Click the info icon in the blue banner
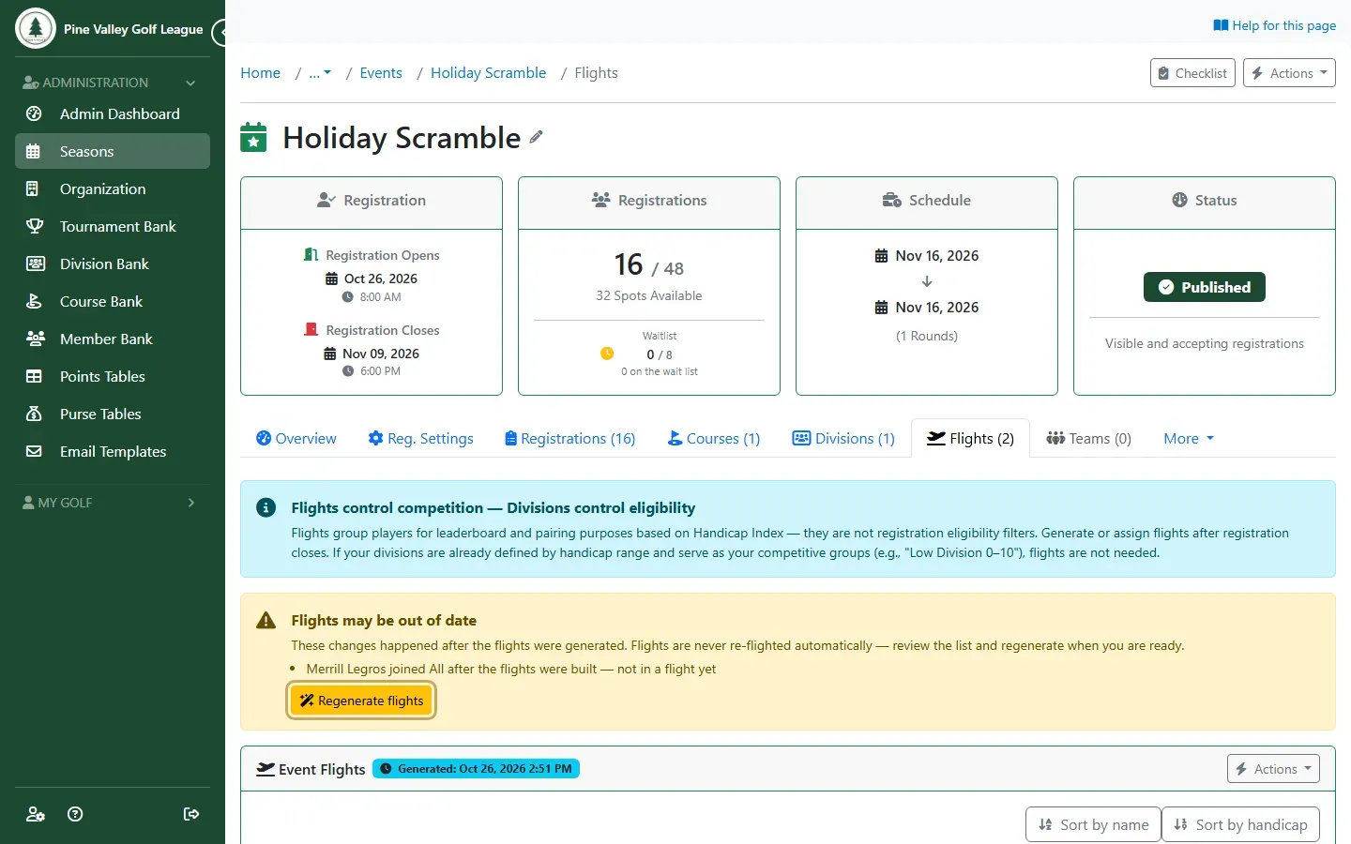 [x=266, y=507]
